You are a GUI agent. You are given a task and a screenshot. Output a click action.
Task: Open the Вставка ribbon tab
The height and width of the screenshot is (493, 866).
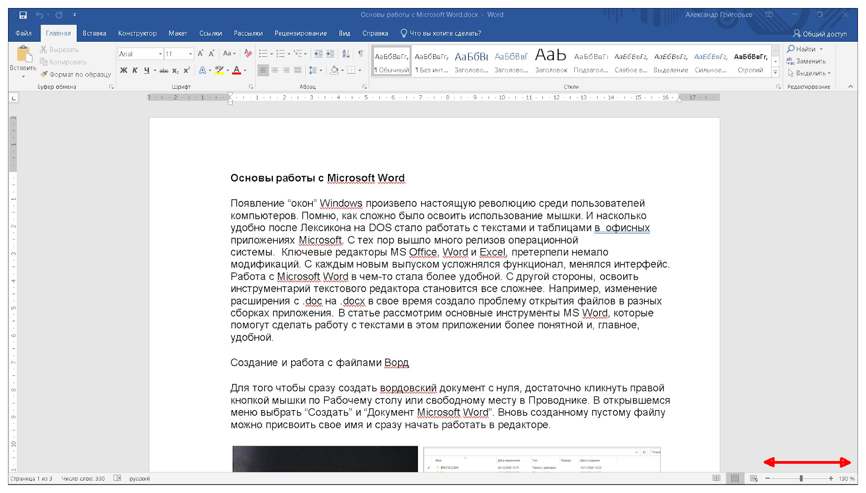(94, 34)
